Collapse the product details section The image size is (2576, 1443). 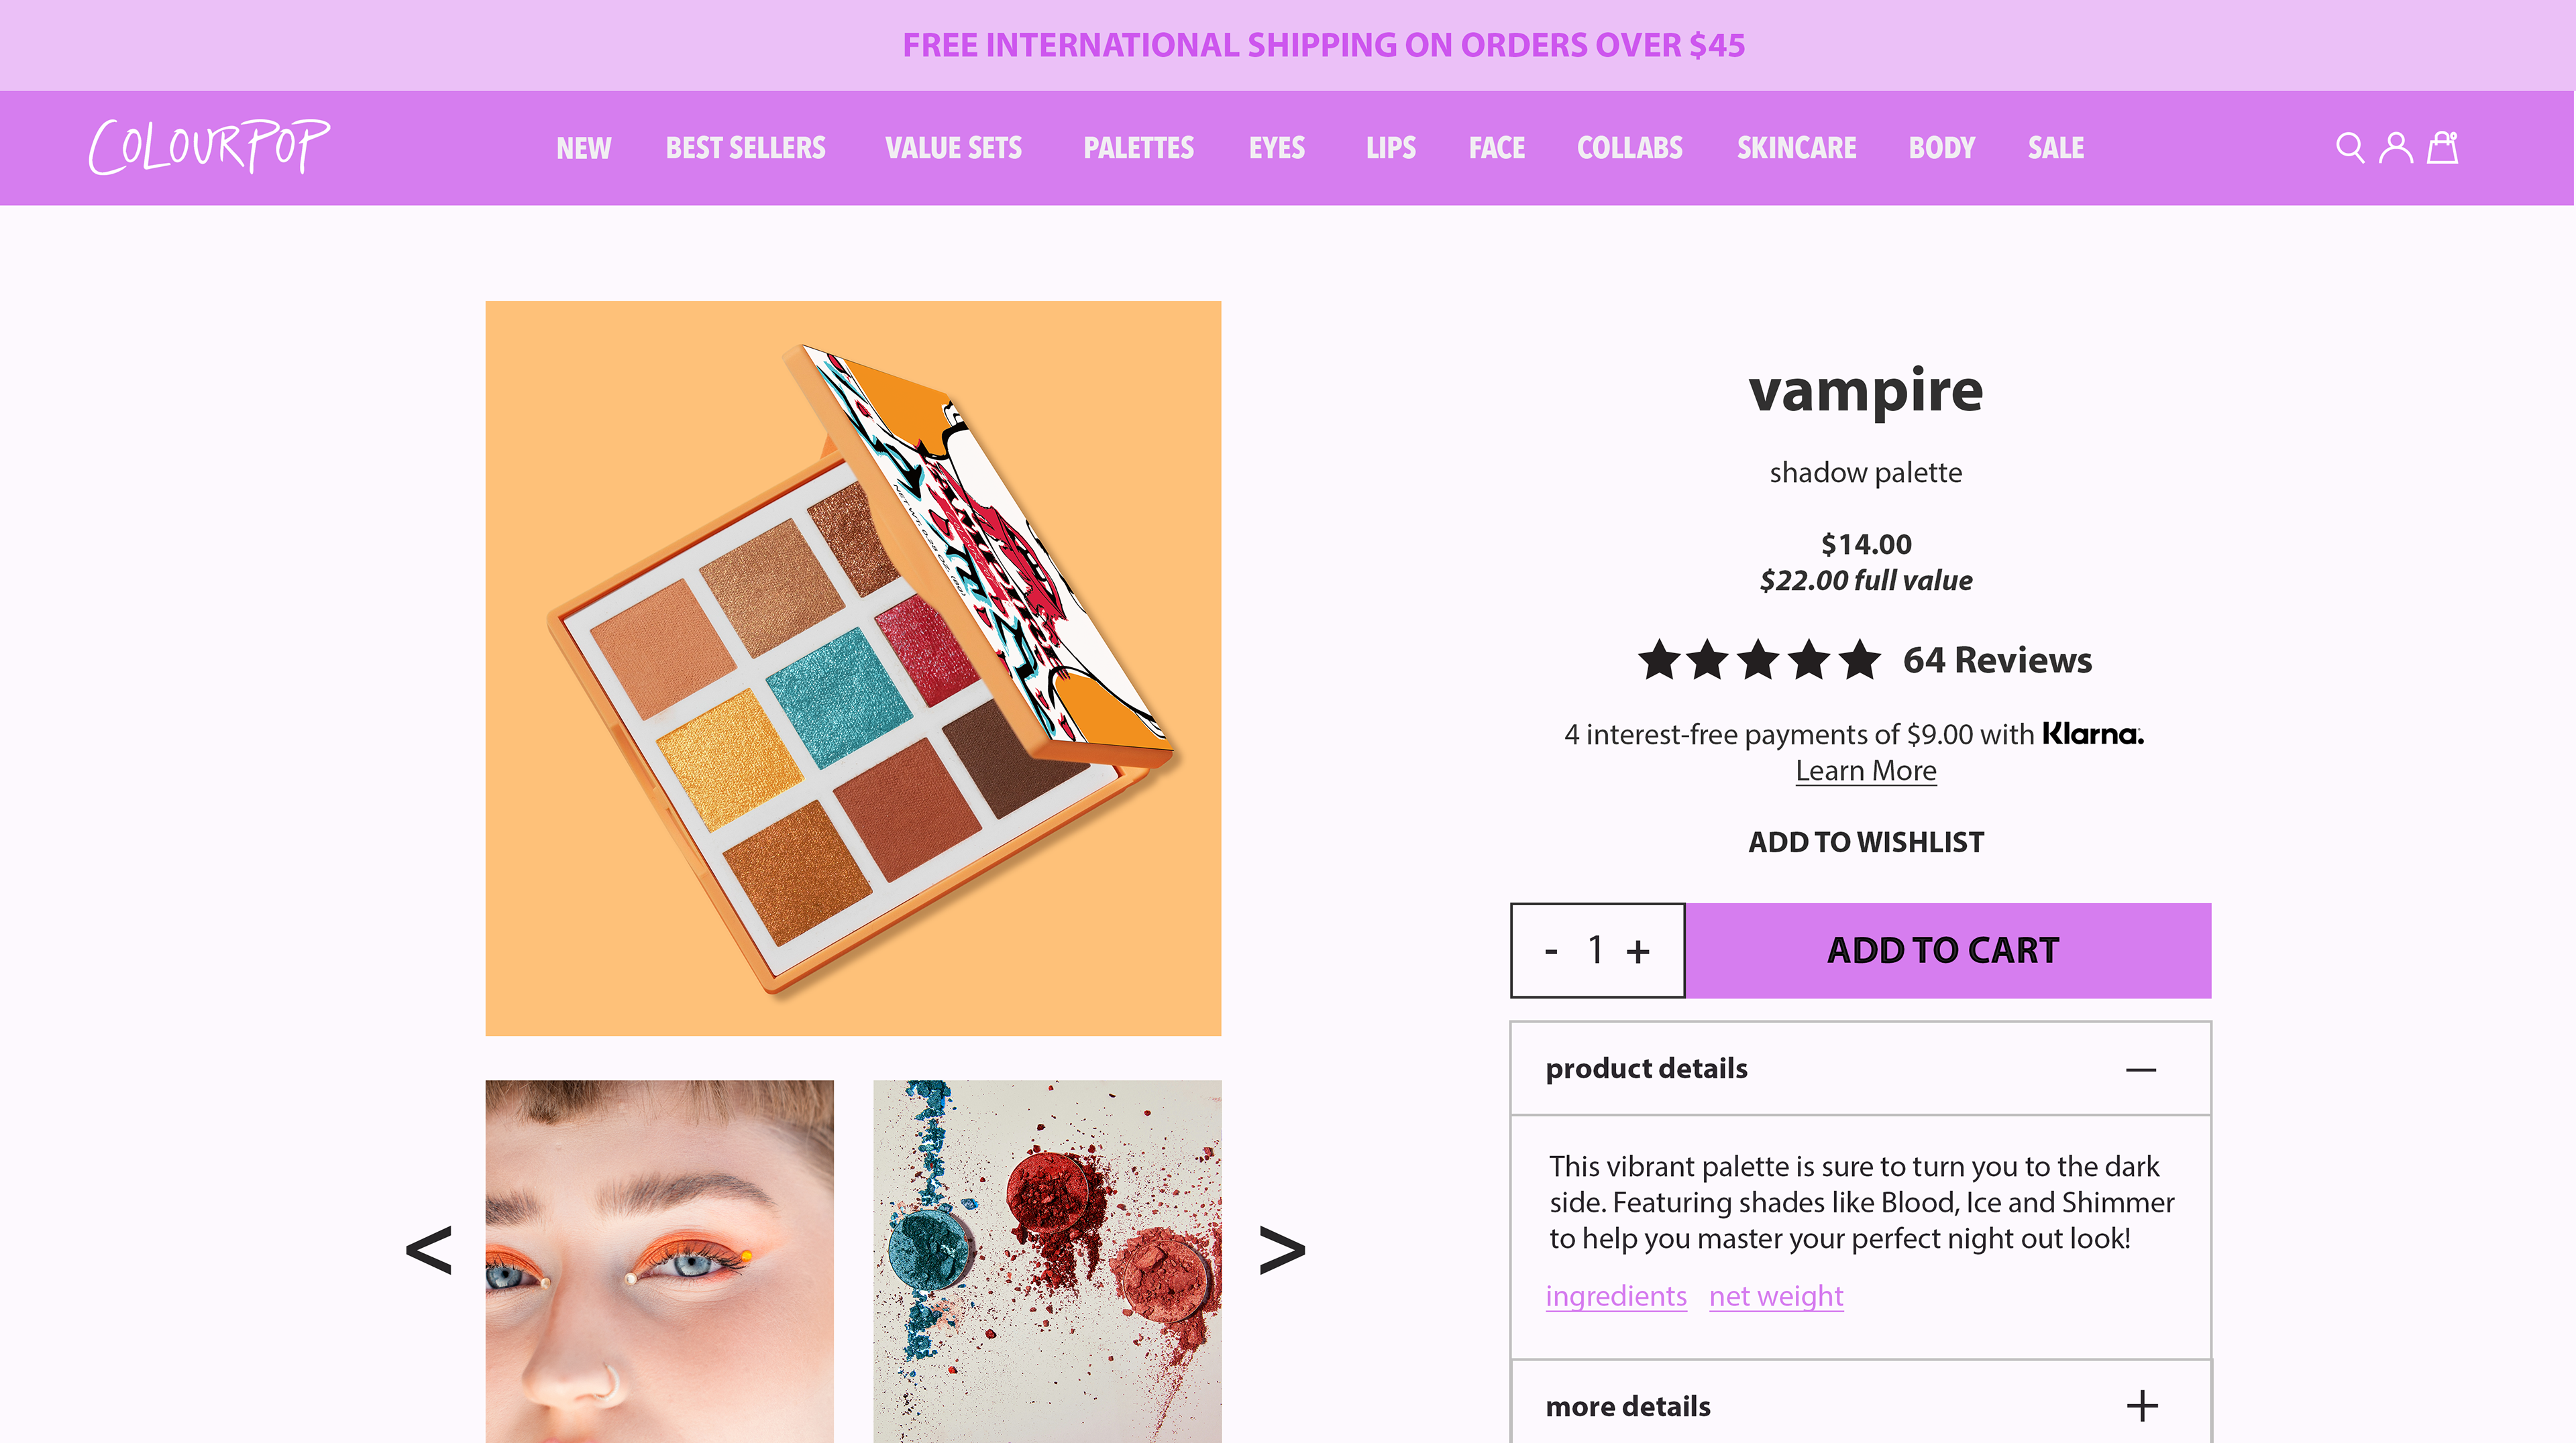[x=2141, y=1070]
